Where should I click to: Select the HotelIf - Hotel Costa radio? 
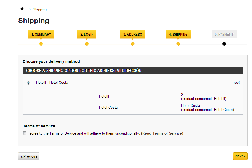tap(28, 83)
